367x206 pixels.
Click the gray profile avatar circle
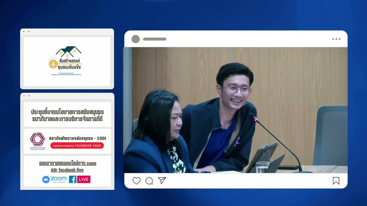[136, 39]
